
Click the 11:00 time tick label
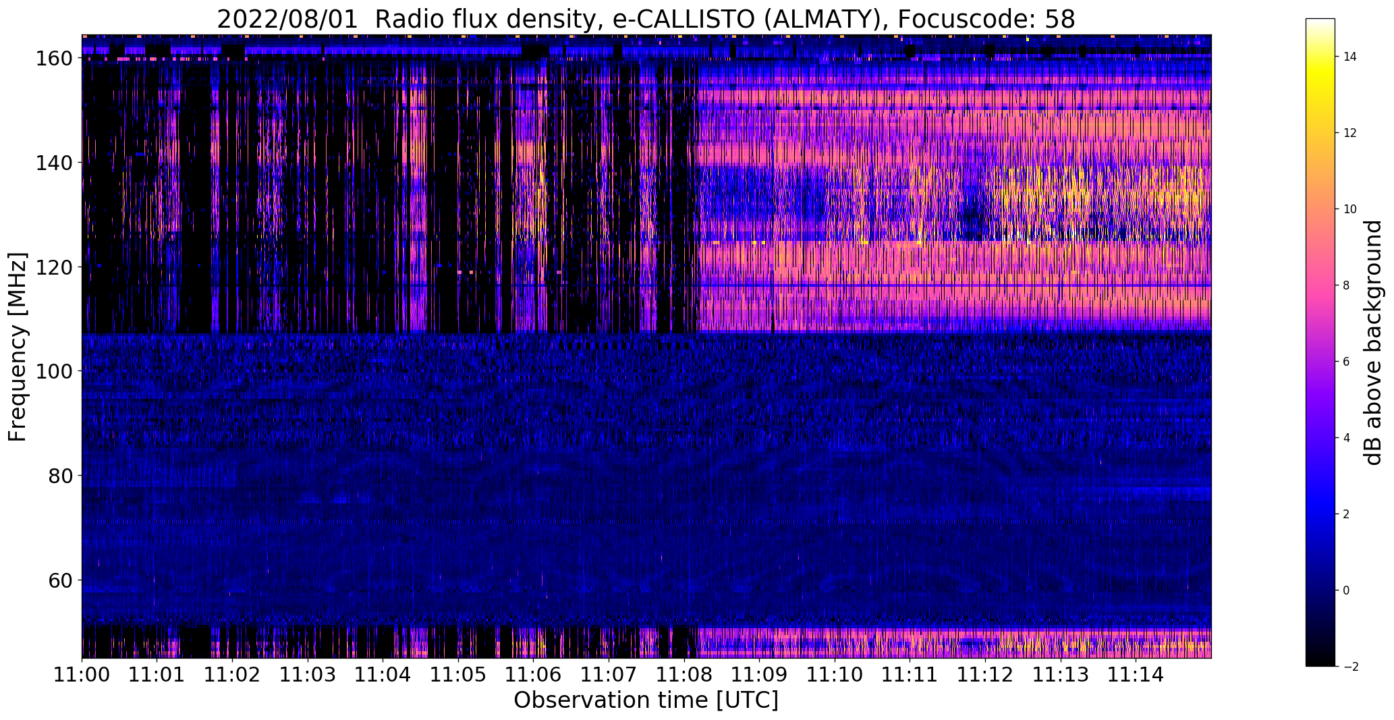tap(82, 673)
